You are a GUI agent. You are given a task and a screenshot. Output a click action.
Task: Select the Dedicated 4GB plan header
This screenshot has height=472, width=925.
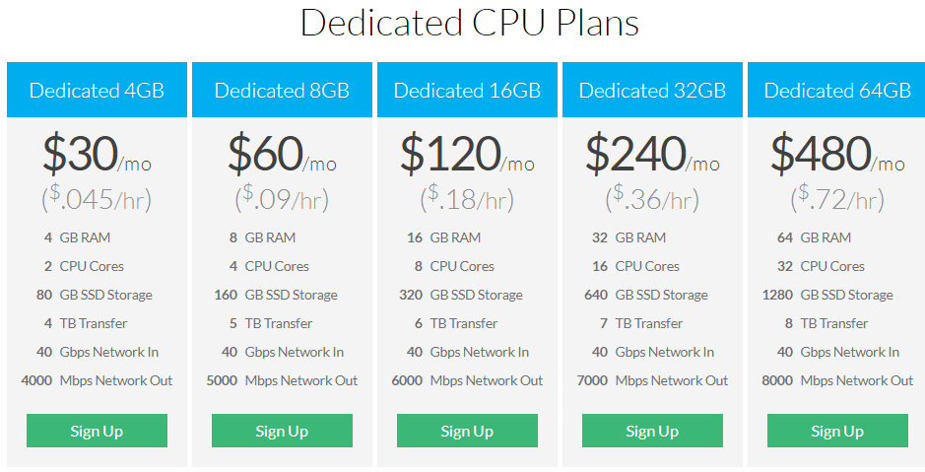tap(97, 91)
